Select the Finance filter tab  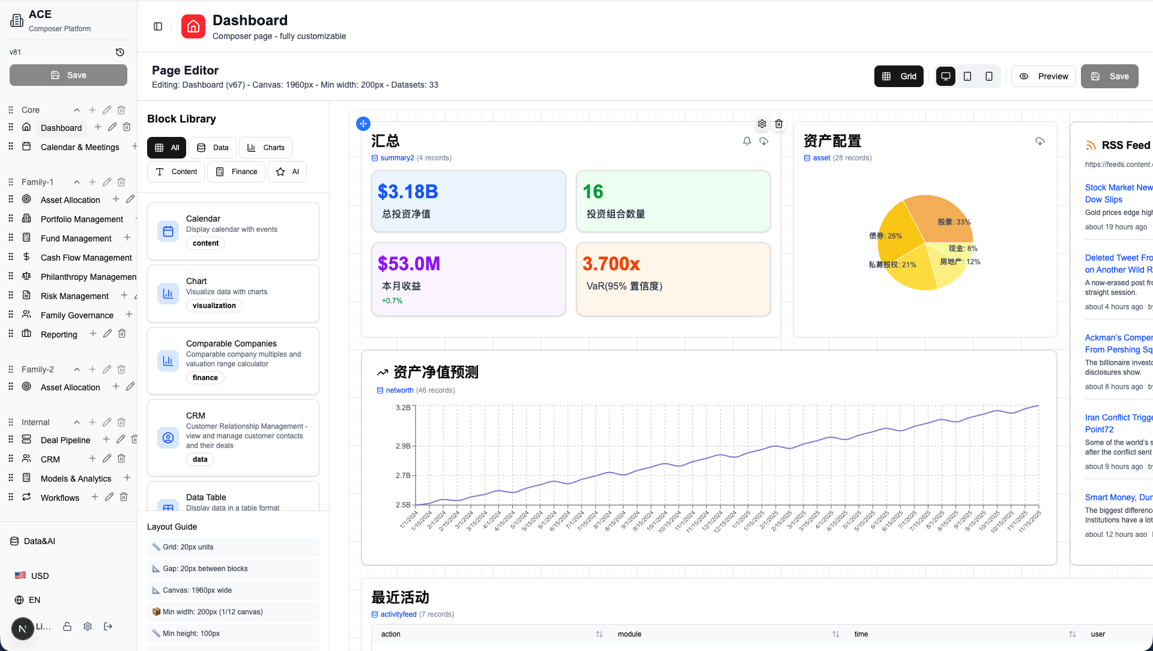coord(237,172)
